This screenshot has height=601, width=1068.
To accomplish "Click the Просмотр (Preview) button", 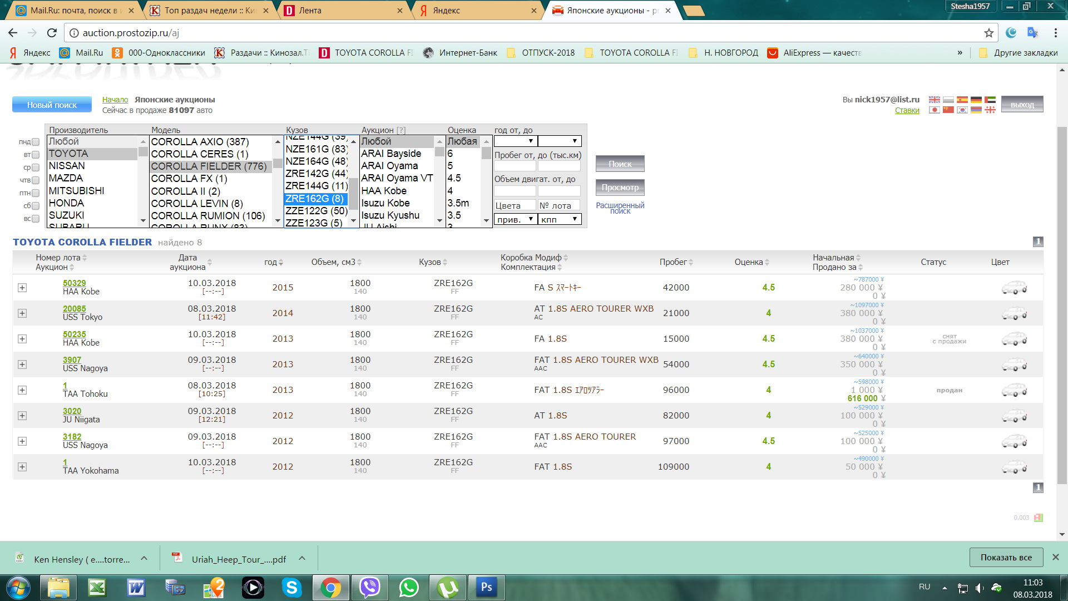I will pyautogui.click(x=620, y=187).
